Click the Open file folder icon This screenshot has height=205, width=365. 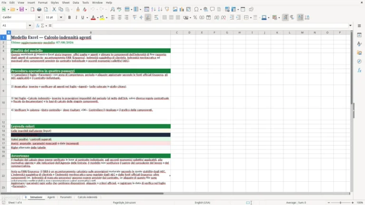(12, 9)
